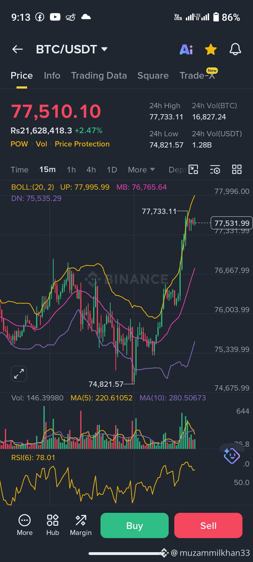Open the chart drawing tools icon
This screenshot has height=562, width=253.
193,169
